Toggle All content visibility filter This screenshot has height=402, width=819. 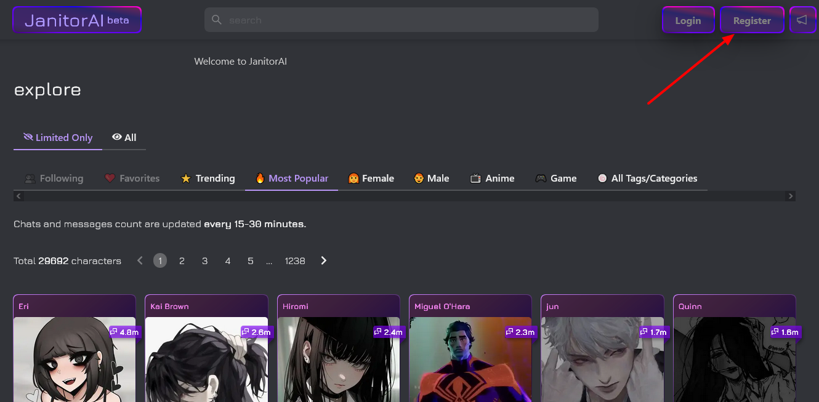tap(124, 137)
